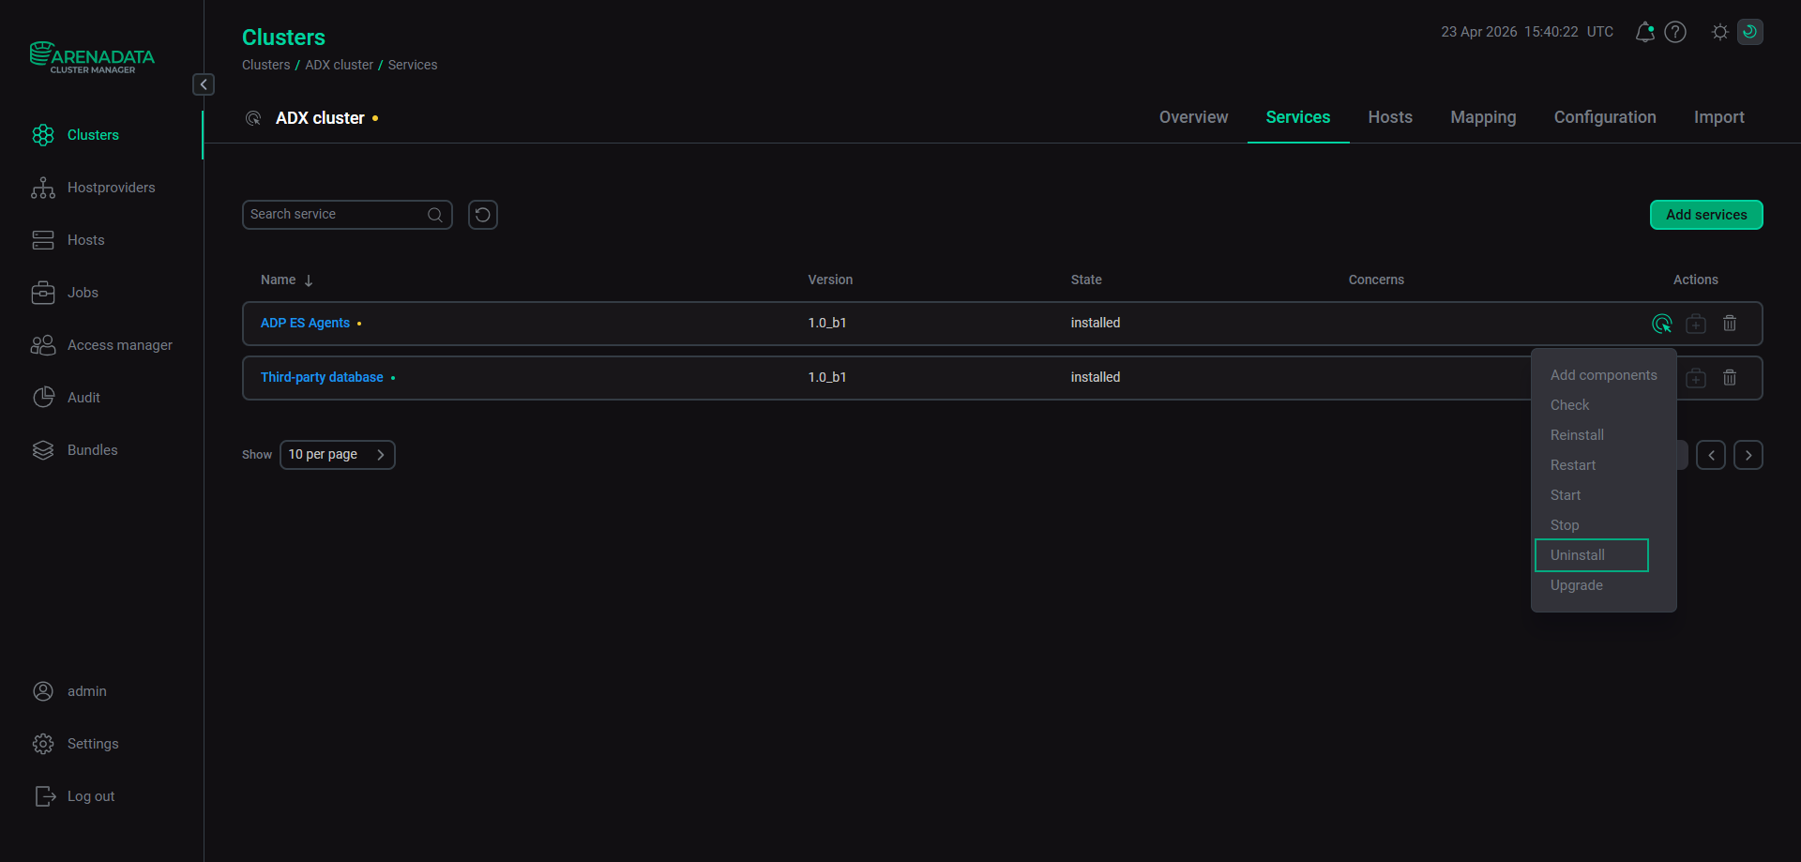Image resolution: width=1801 pixels, height=862 pixels.
Task: Open the notifications bell
Action: point(1644,32)
